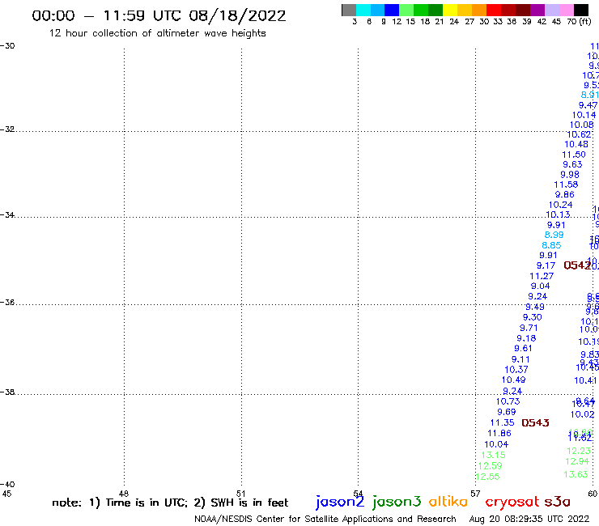This screenshot has width=599, height=526.
Task: Click the wave height value 9.11
Action: coord(520,359)
